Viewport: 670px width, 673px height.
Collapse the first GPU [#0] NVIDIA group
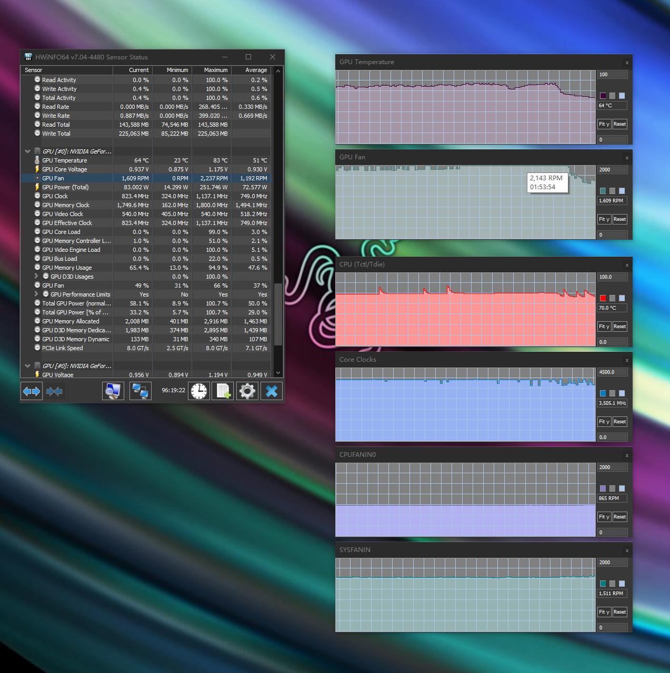point(27,151)
